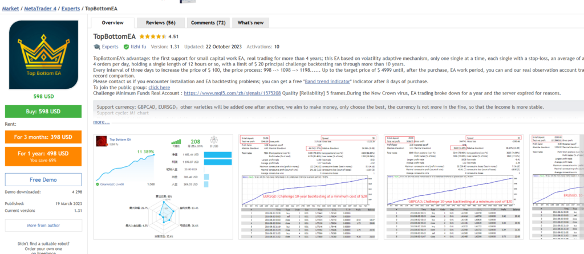The height and width of the screenshot is (254, 584).
Task: Click the Activations: 10 text
Action: (x=263, y=47)
